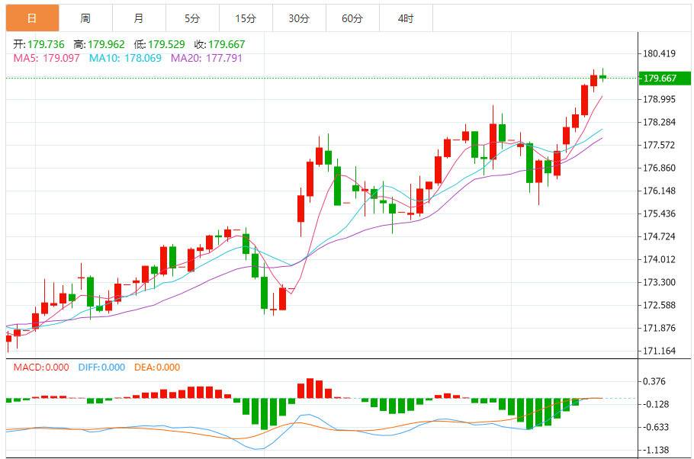Select the 日 daily timeframe tab
This screenshot has width=694, height=459.
tap(32, 18)
